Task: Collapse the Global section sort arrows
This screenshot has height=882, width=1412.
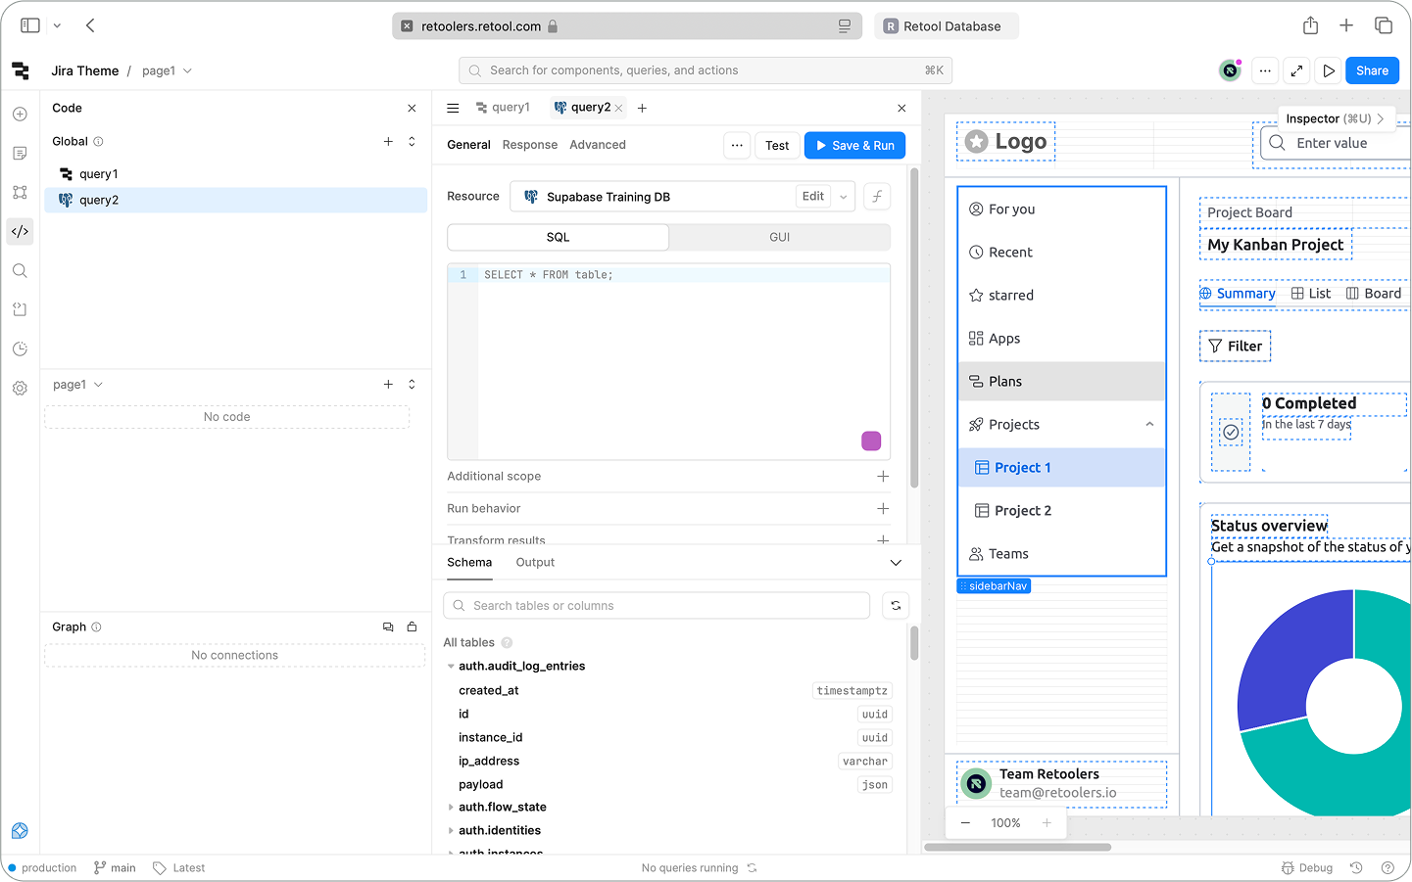Action: pyautogui.click(x=412, y=142)
